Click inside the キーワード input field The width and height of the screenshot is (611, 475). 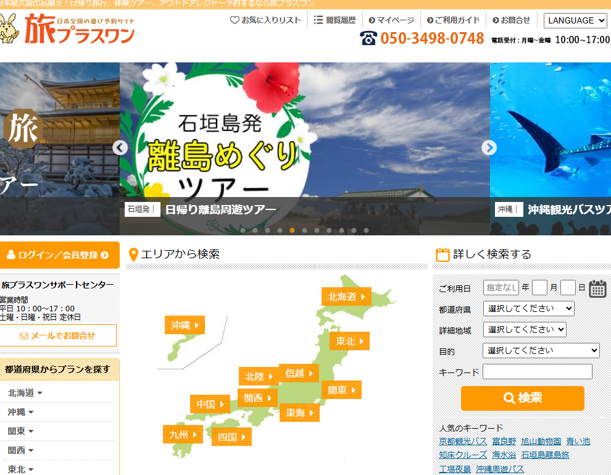537,372
